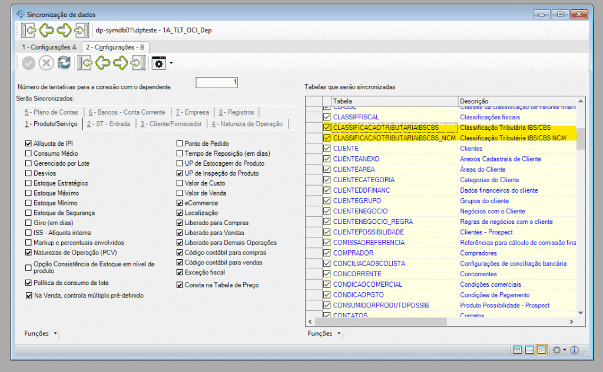This screenshot has width=603, height=372.
Task: Open the 3 - Cliente/Fornecedor tab
Action: 171,124
